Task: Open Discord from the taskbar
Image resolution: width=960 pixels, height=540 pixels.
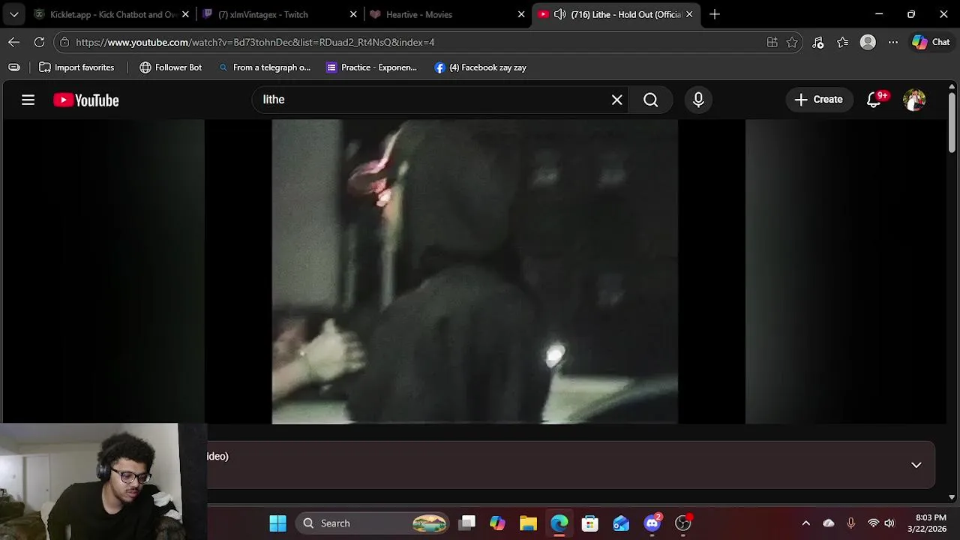Action: click(652, 523)
